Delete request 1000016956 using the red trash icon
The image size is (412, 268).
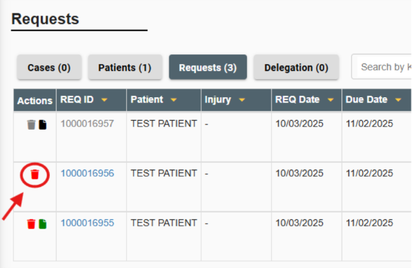tap(34, 174)
